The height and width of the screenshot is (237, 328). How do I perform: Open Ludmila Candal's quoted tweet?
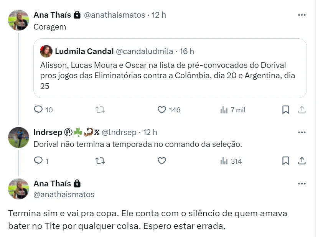tap(169, 76)
